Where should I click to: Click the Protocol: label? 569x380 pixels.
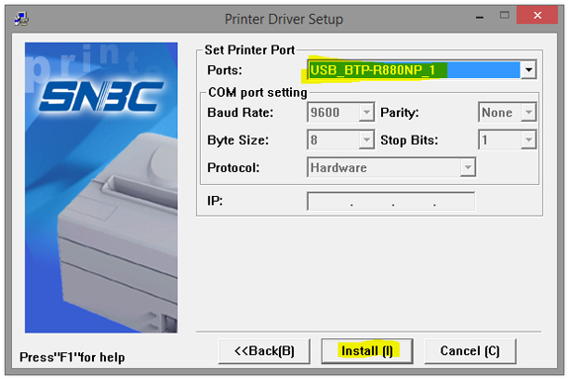[234, 167]
